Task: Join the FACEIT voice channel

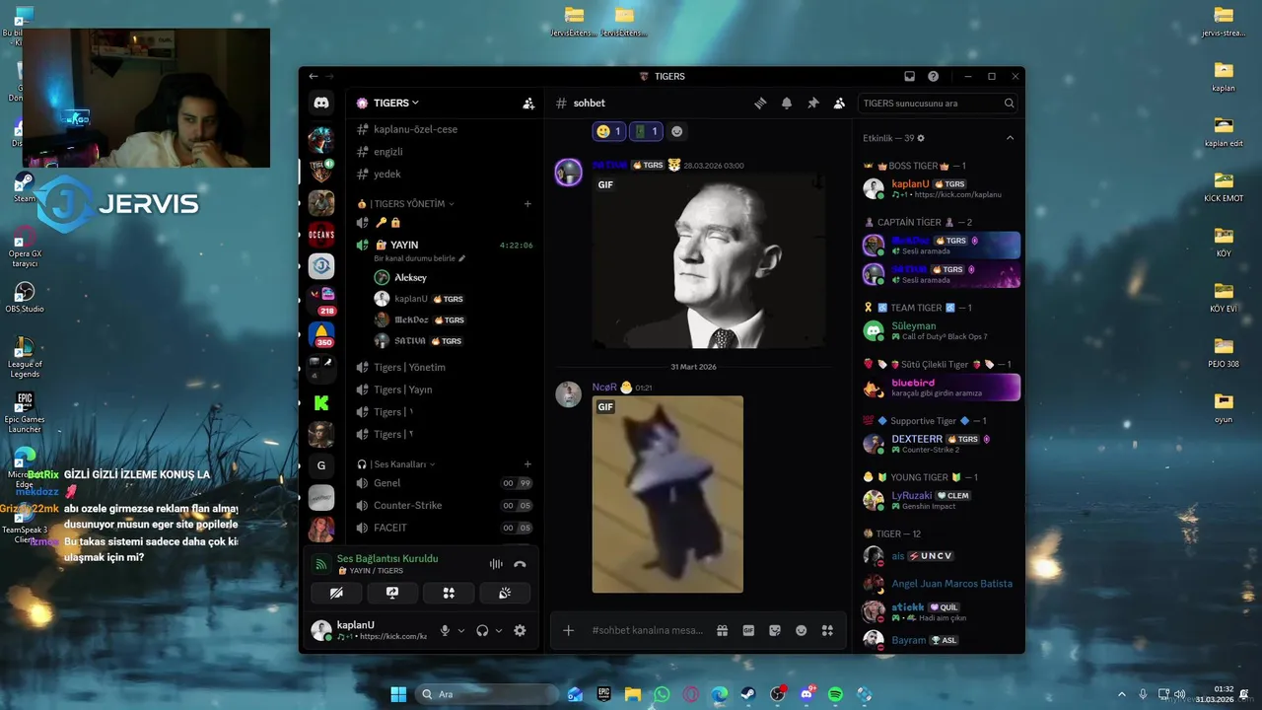Action: click(x=444, y=528)
